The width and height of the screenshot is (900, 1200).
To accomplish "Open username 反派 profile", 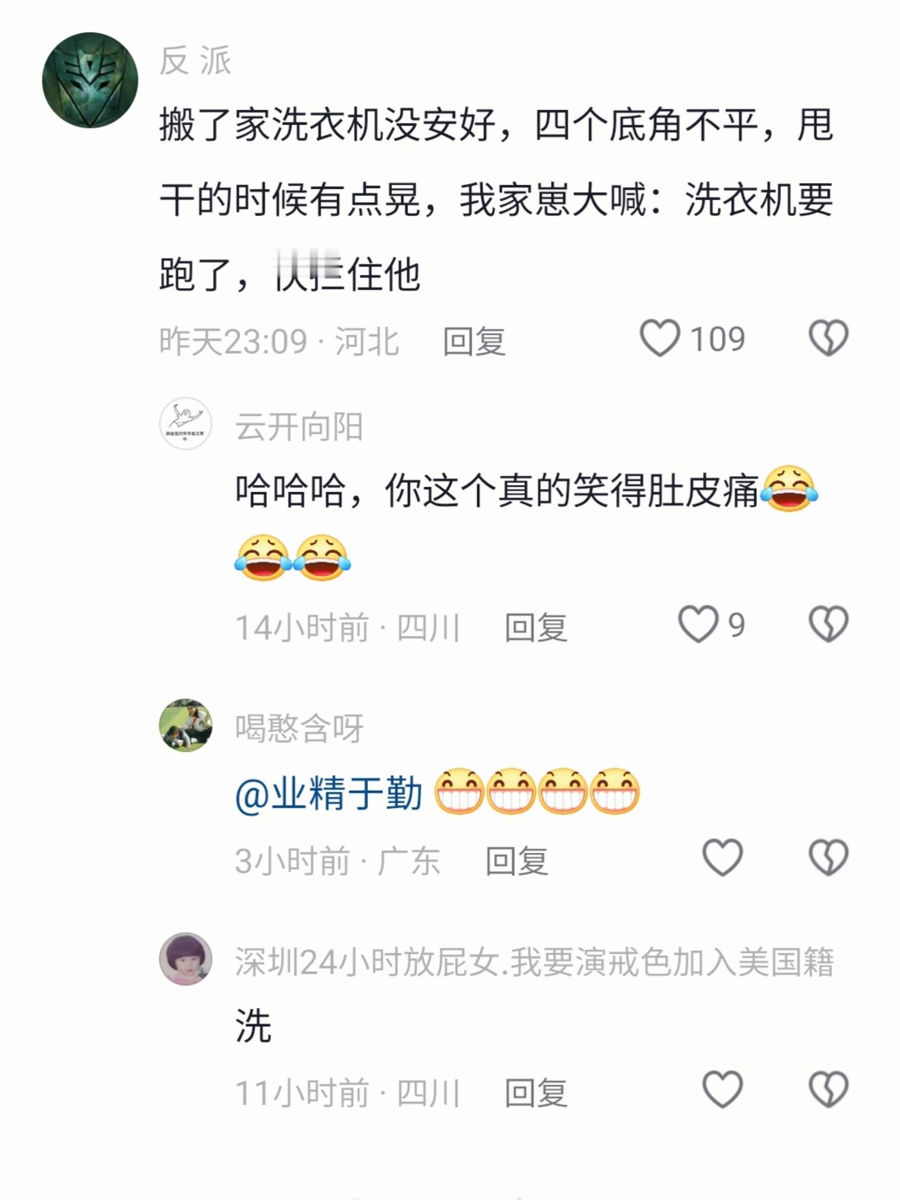I will click(196, 60).
